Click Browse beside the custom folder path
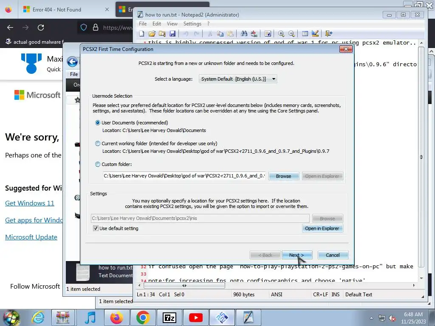Viewport: 435px width, 326px height. coord(283,176)
